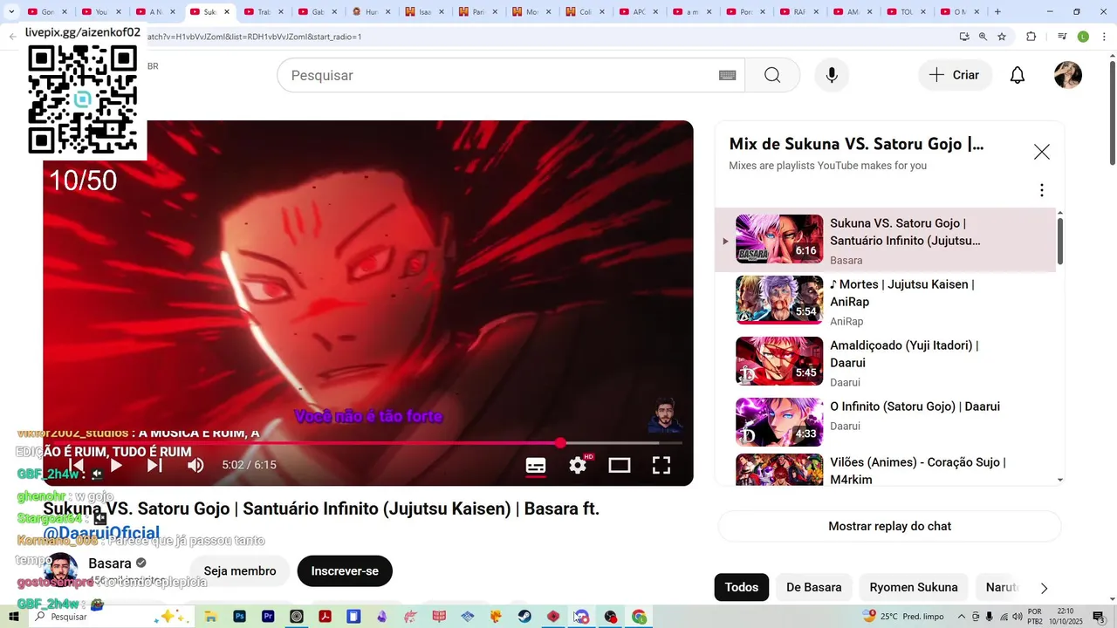Seek using the video progress bar handle

560,443
